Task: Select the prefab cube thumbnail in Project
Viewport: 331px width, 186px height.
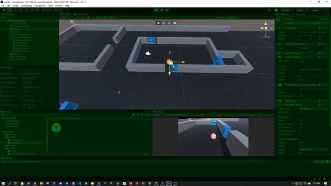Action: [56, 128]
